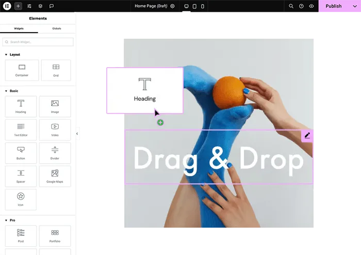361x255 pixels.
Task: Open page settings gear next to title
Action: pos(172,6)
